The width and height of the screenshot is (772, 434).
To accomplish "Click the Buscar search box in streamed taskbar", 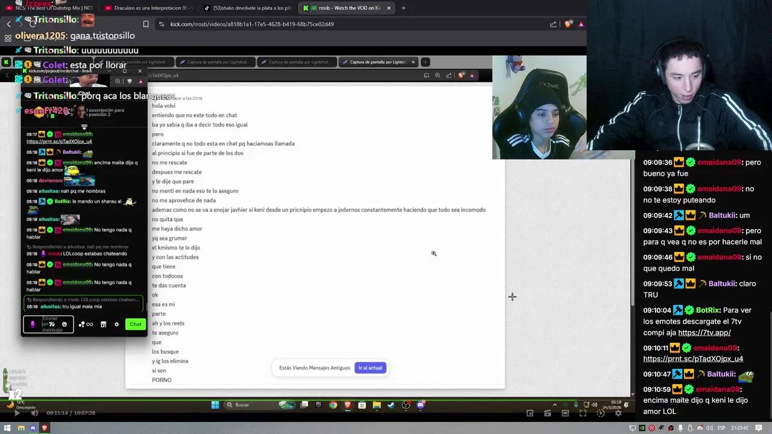I will (x=259, y=404).
